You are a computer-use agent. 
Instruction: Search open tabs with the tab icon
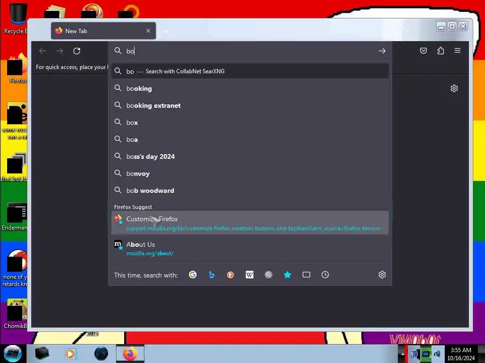pyautogui.click(x=306, y=275)
